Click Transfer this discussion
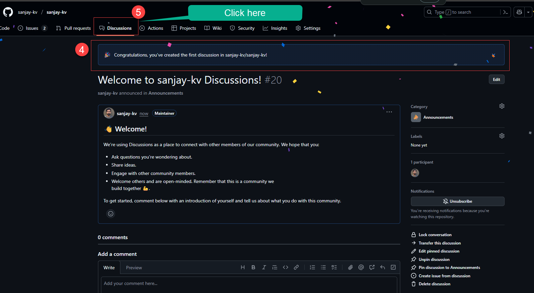534x293 pixels. point(436,243)
